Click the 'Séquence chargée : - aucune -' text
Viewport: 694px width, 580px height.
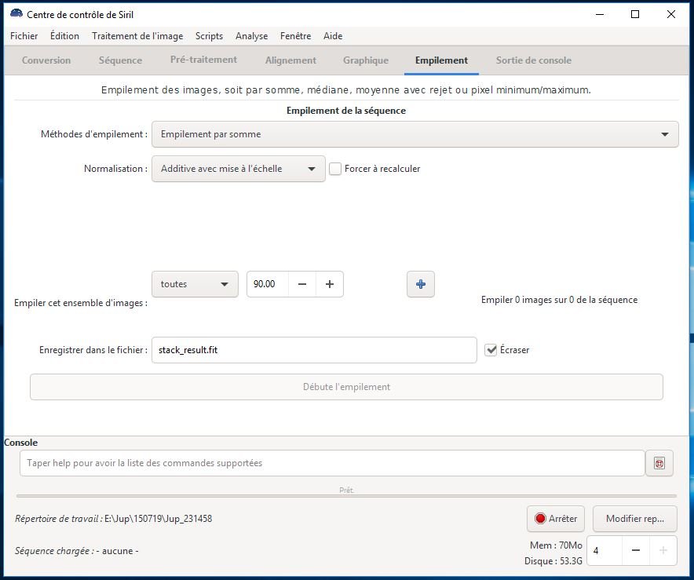pos(77,551)
